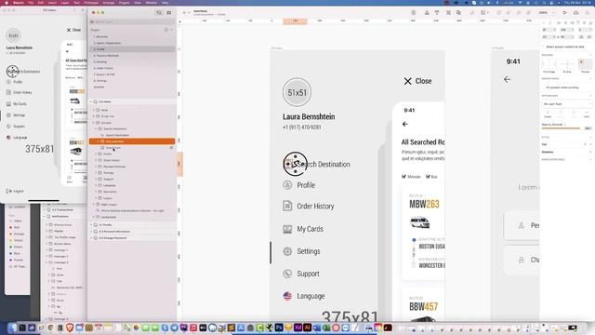
Task: Click the back arrow below 9:41 in the All Searched screen
Action: tap(405, 124)
